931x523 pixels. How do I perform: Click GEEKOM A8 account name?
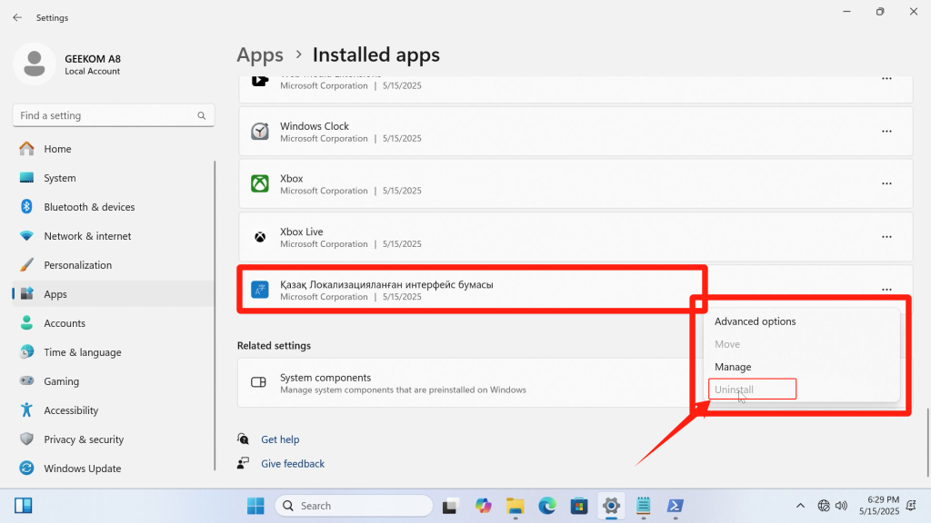pyautogui.click(x=93, y=59)
